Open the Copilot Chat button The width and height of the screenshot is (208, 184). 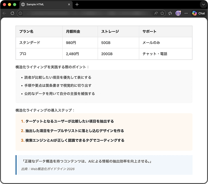[x=198, y=13]
